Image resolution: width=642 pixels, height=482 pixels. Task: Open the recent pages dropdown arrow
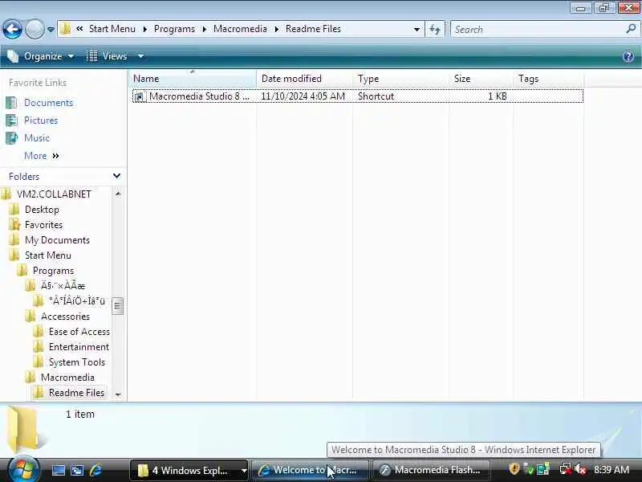[51, 30]
